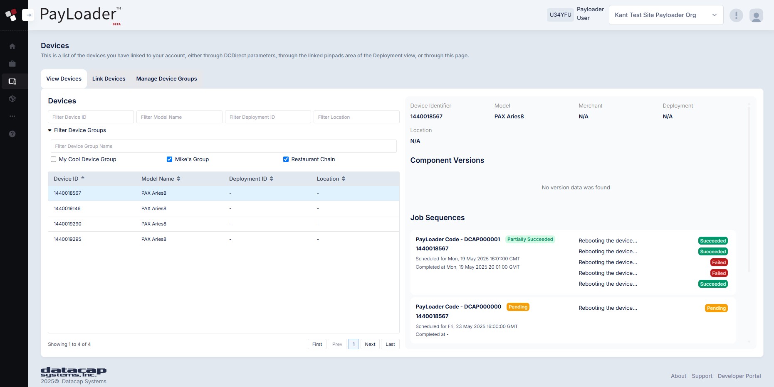Open the briefcase sidebar icon
This screenshot has height=387, width=774.
point(12,64)
